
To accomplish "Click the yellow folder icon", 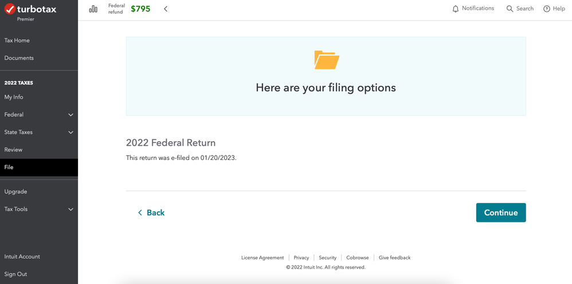I will pyautogui.click(x=327, y=60).
